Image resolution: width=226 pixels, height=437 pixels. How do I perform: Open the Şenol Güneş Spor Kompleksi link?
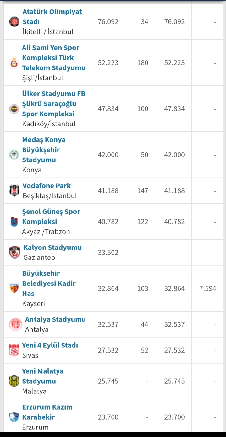pos(51,217)
